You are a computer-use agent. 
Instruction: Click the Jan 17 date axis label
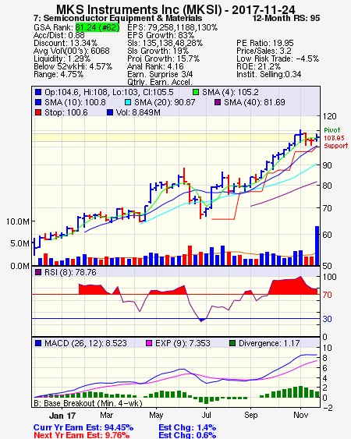click(62, 416)
